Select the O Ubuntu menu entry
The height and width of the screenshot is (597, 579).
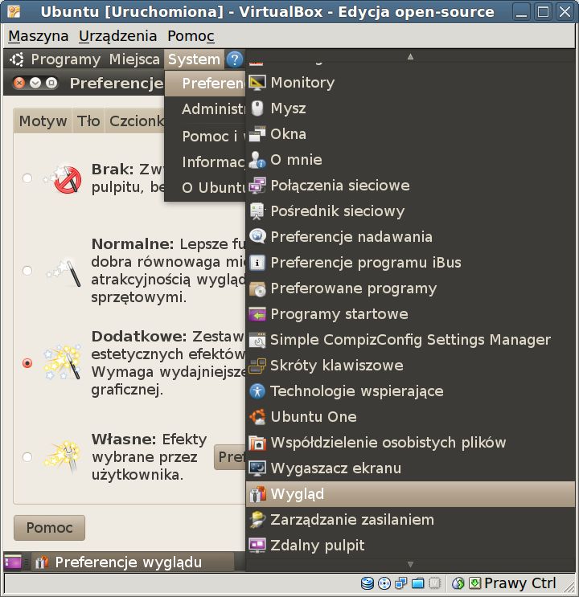coord(205,188)
